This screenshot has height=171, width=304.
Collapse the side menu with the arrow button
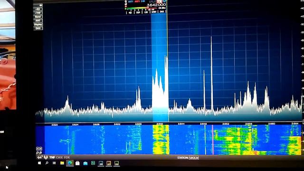[x=38, y=5]
